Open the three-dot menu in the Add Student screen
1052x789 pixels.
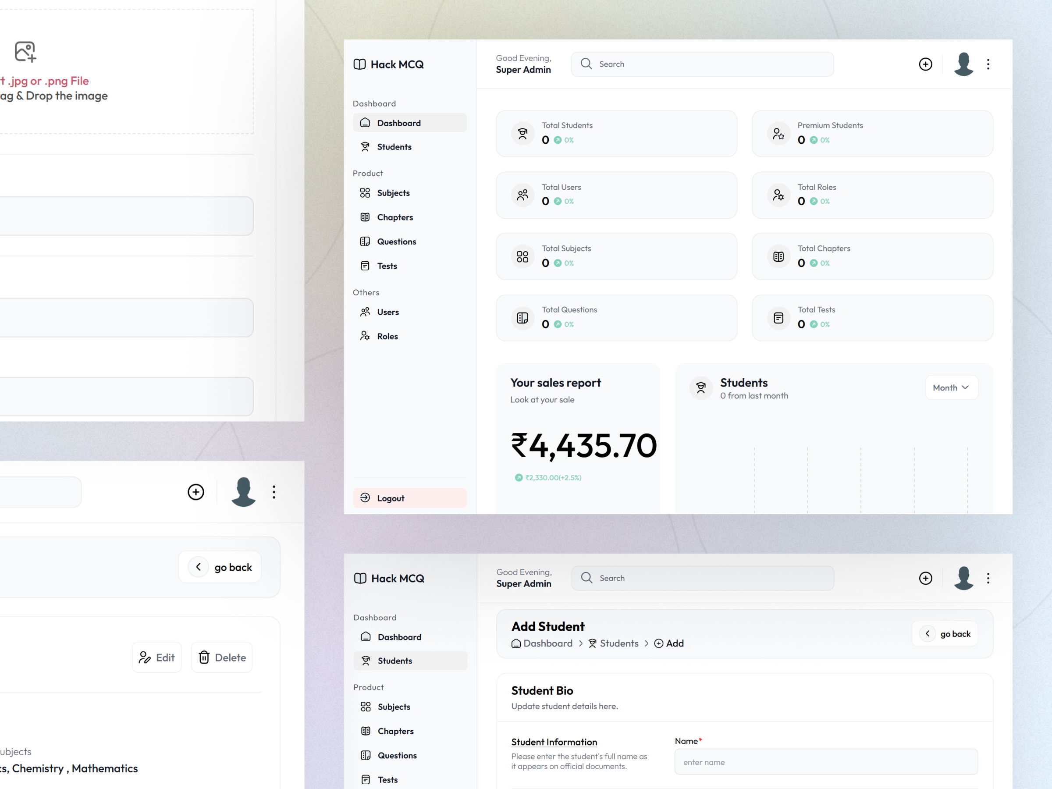[x=988, y=578]
